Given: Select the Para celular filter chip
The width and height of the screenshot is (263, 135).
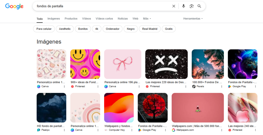Looking at the screenshot, I should coord(44,29).
